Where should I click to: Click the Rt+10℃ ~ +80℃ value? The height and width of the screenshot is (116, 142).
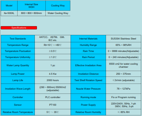click(x=53, y=45)
